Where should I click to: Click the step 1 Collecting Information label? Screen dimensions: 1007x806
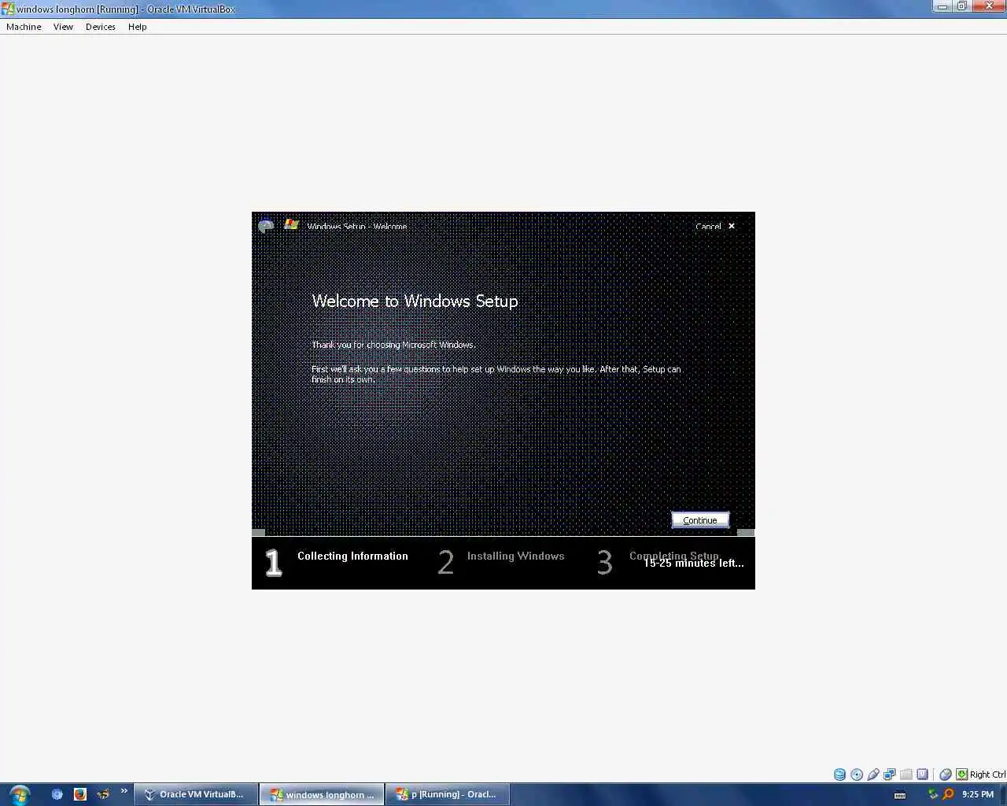(x=352, y=556)
